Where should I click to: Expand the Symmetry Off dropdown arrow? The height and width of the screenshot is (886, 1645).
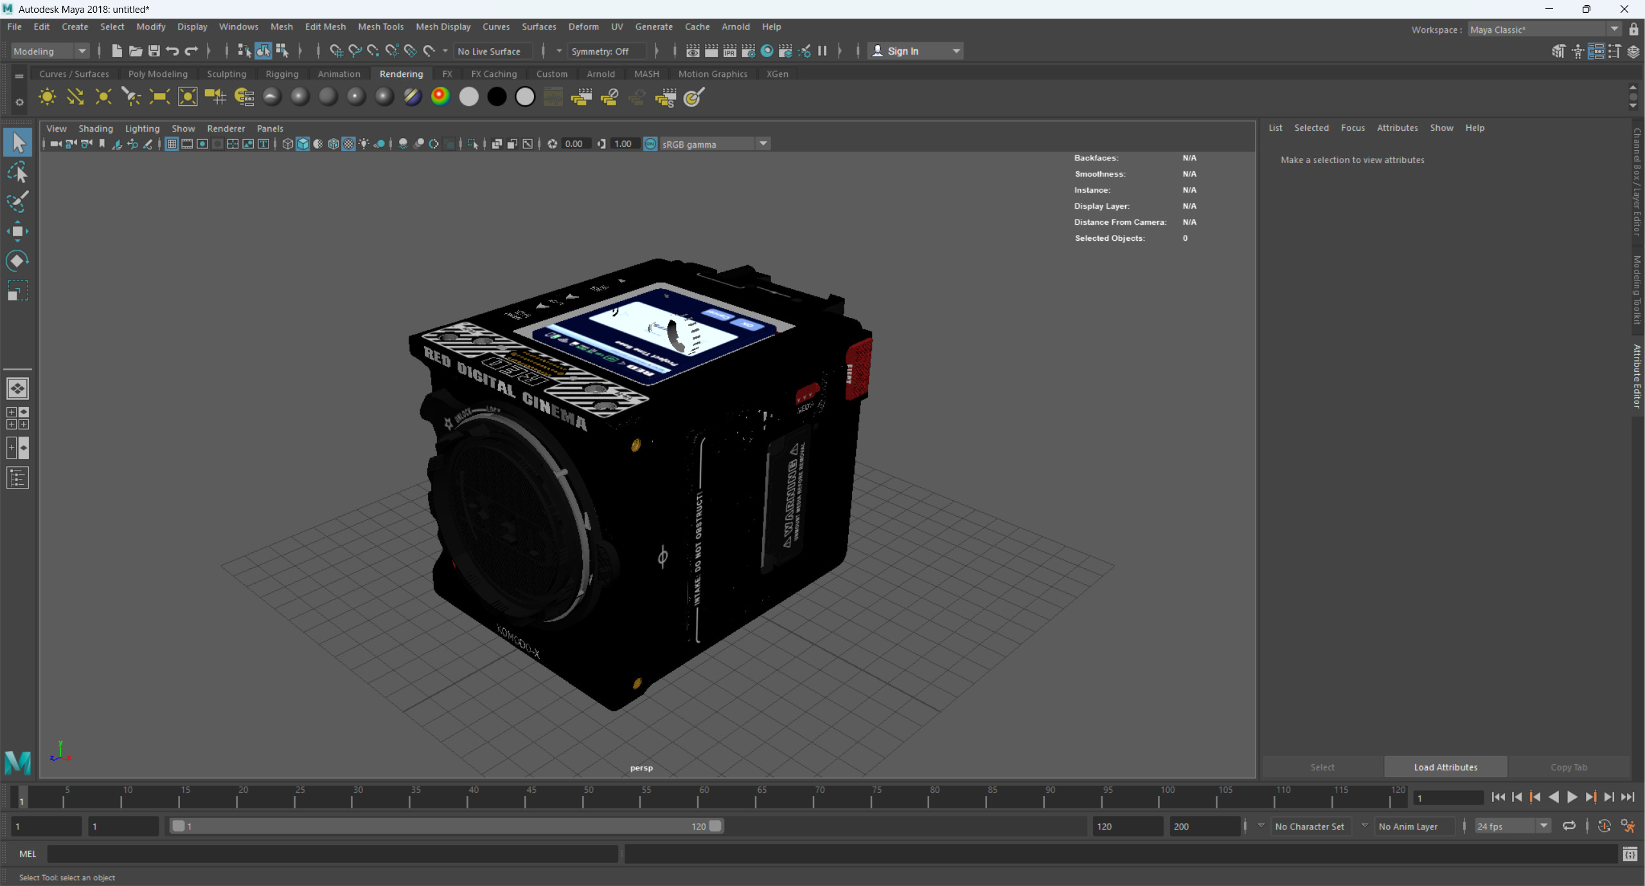tap(558, 51)
